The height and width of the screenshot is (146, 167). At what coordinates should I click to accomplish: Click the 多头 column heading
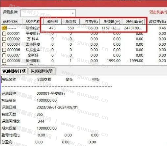coord(69,79)
